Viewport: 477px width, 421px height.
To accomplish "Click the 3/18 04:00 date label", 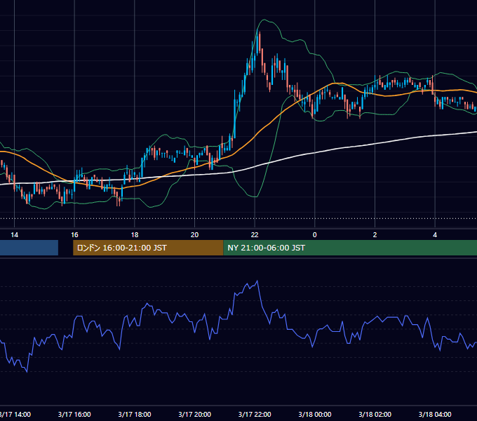I will tap(435, 414).
